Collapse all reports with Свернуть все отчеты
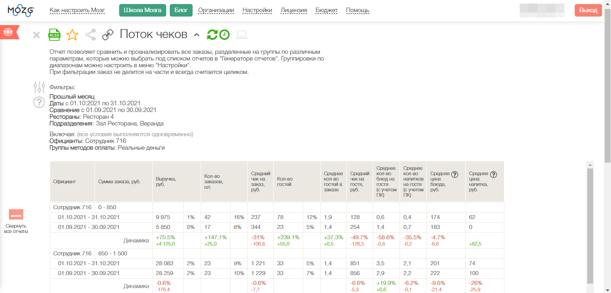This screenshot has width=611, height=293. point(16,221)
